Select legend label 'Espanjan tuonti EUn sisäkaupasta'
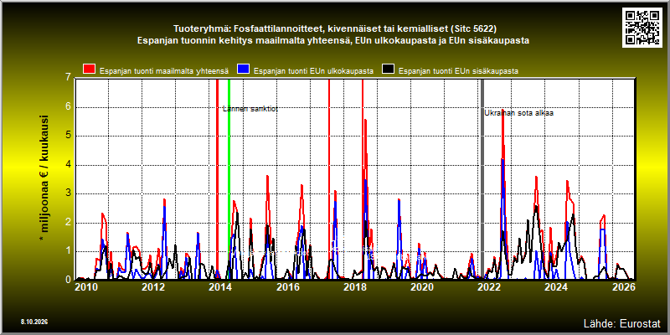The width and height of the screenshot is (670, 335). [458, 71]
